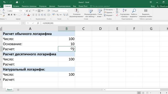This screenshot has height=94, width=168.
Task: Open Calibri font name dropdown
Action: tap(19, 11)
